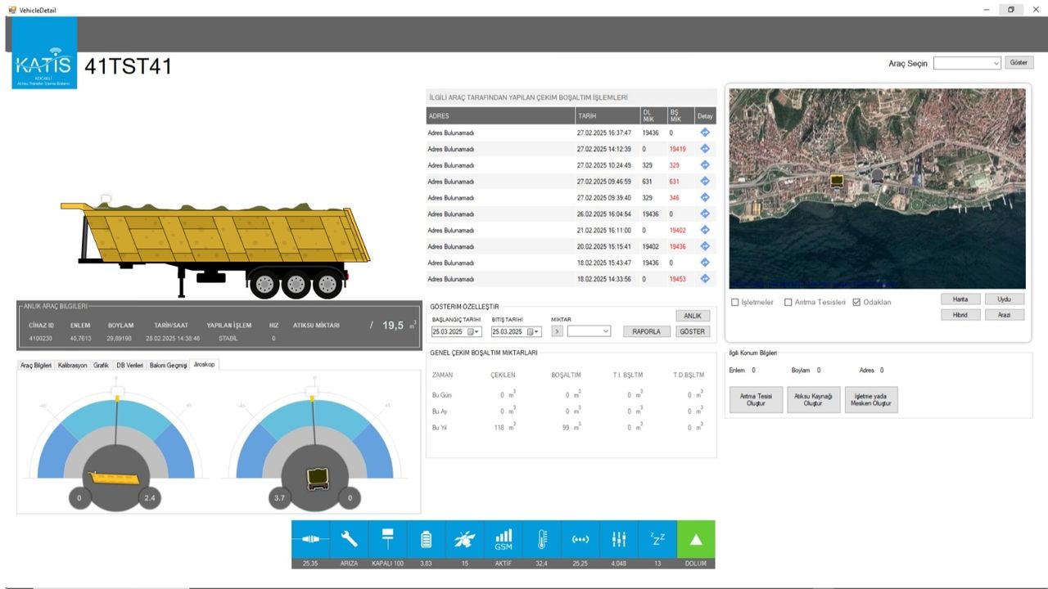Image resolution: width=1048 pixels, height=589 pixels.
Task: Open detail arrow for 27.02.2025 16:37:47 row
Action: tap(705, 133)
